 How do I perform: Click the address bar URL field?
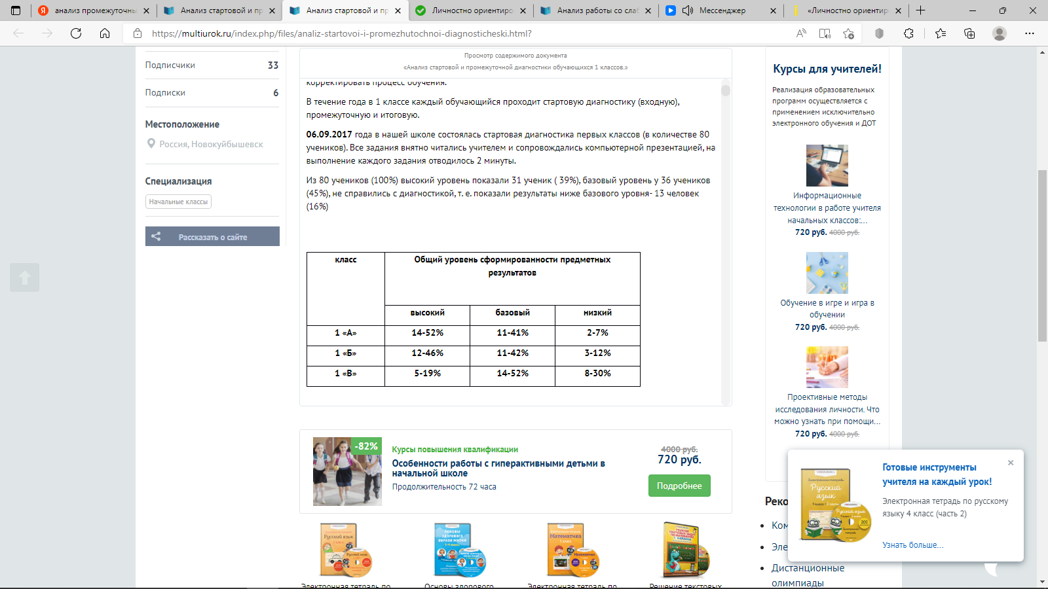[458, 33]
